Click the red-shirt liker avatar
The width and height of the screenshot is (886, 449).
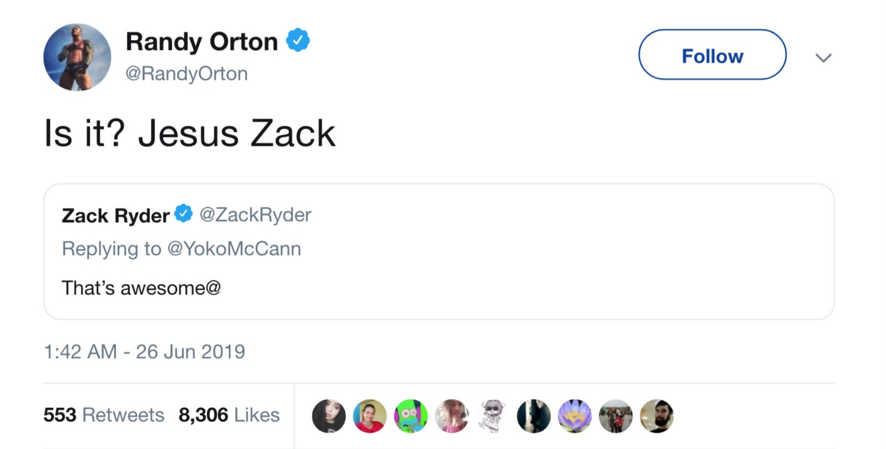pos(370,416)
